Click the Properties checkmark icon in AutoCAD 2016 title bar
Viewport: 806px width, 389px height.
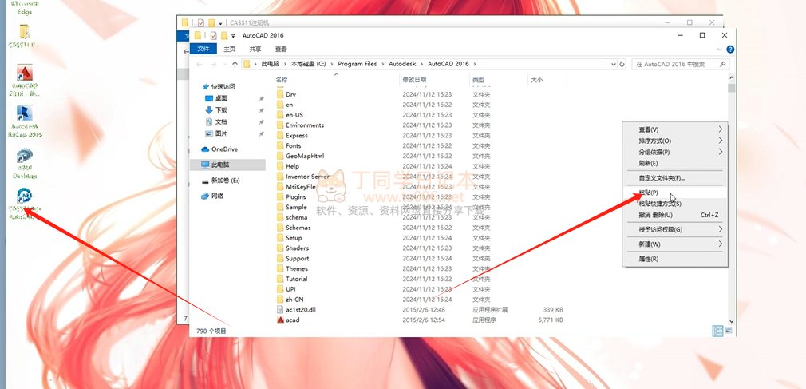tap(213, 35)
